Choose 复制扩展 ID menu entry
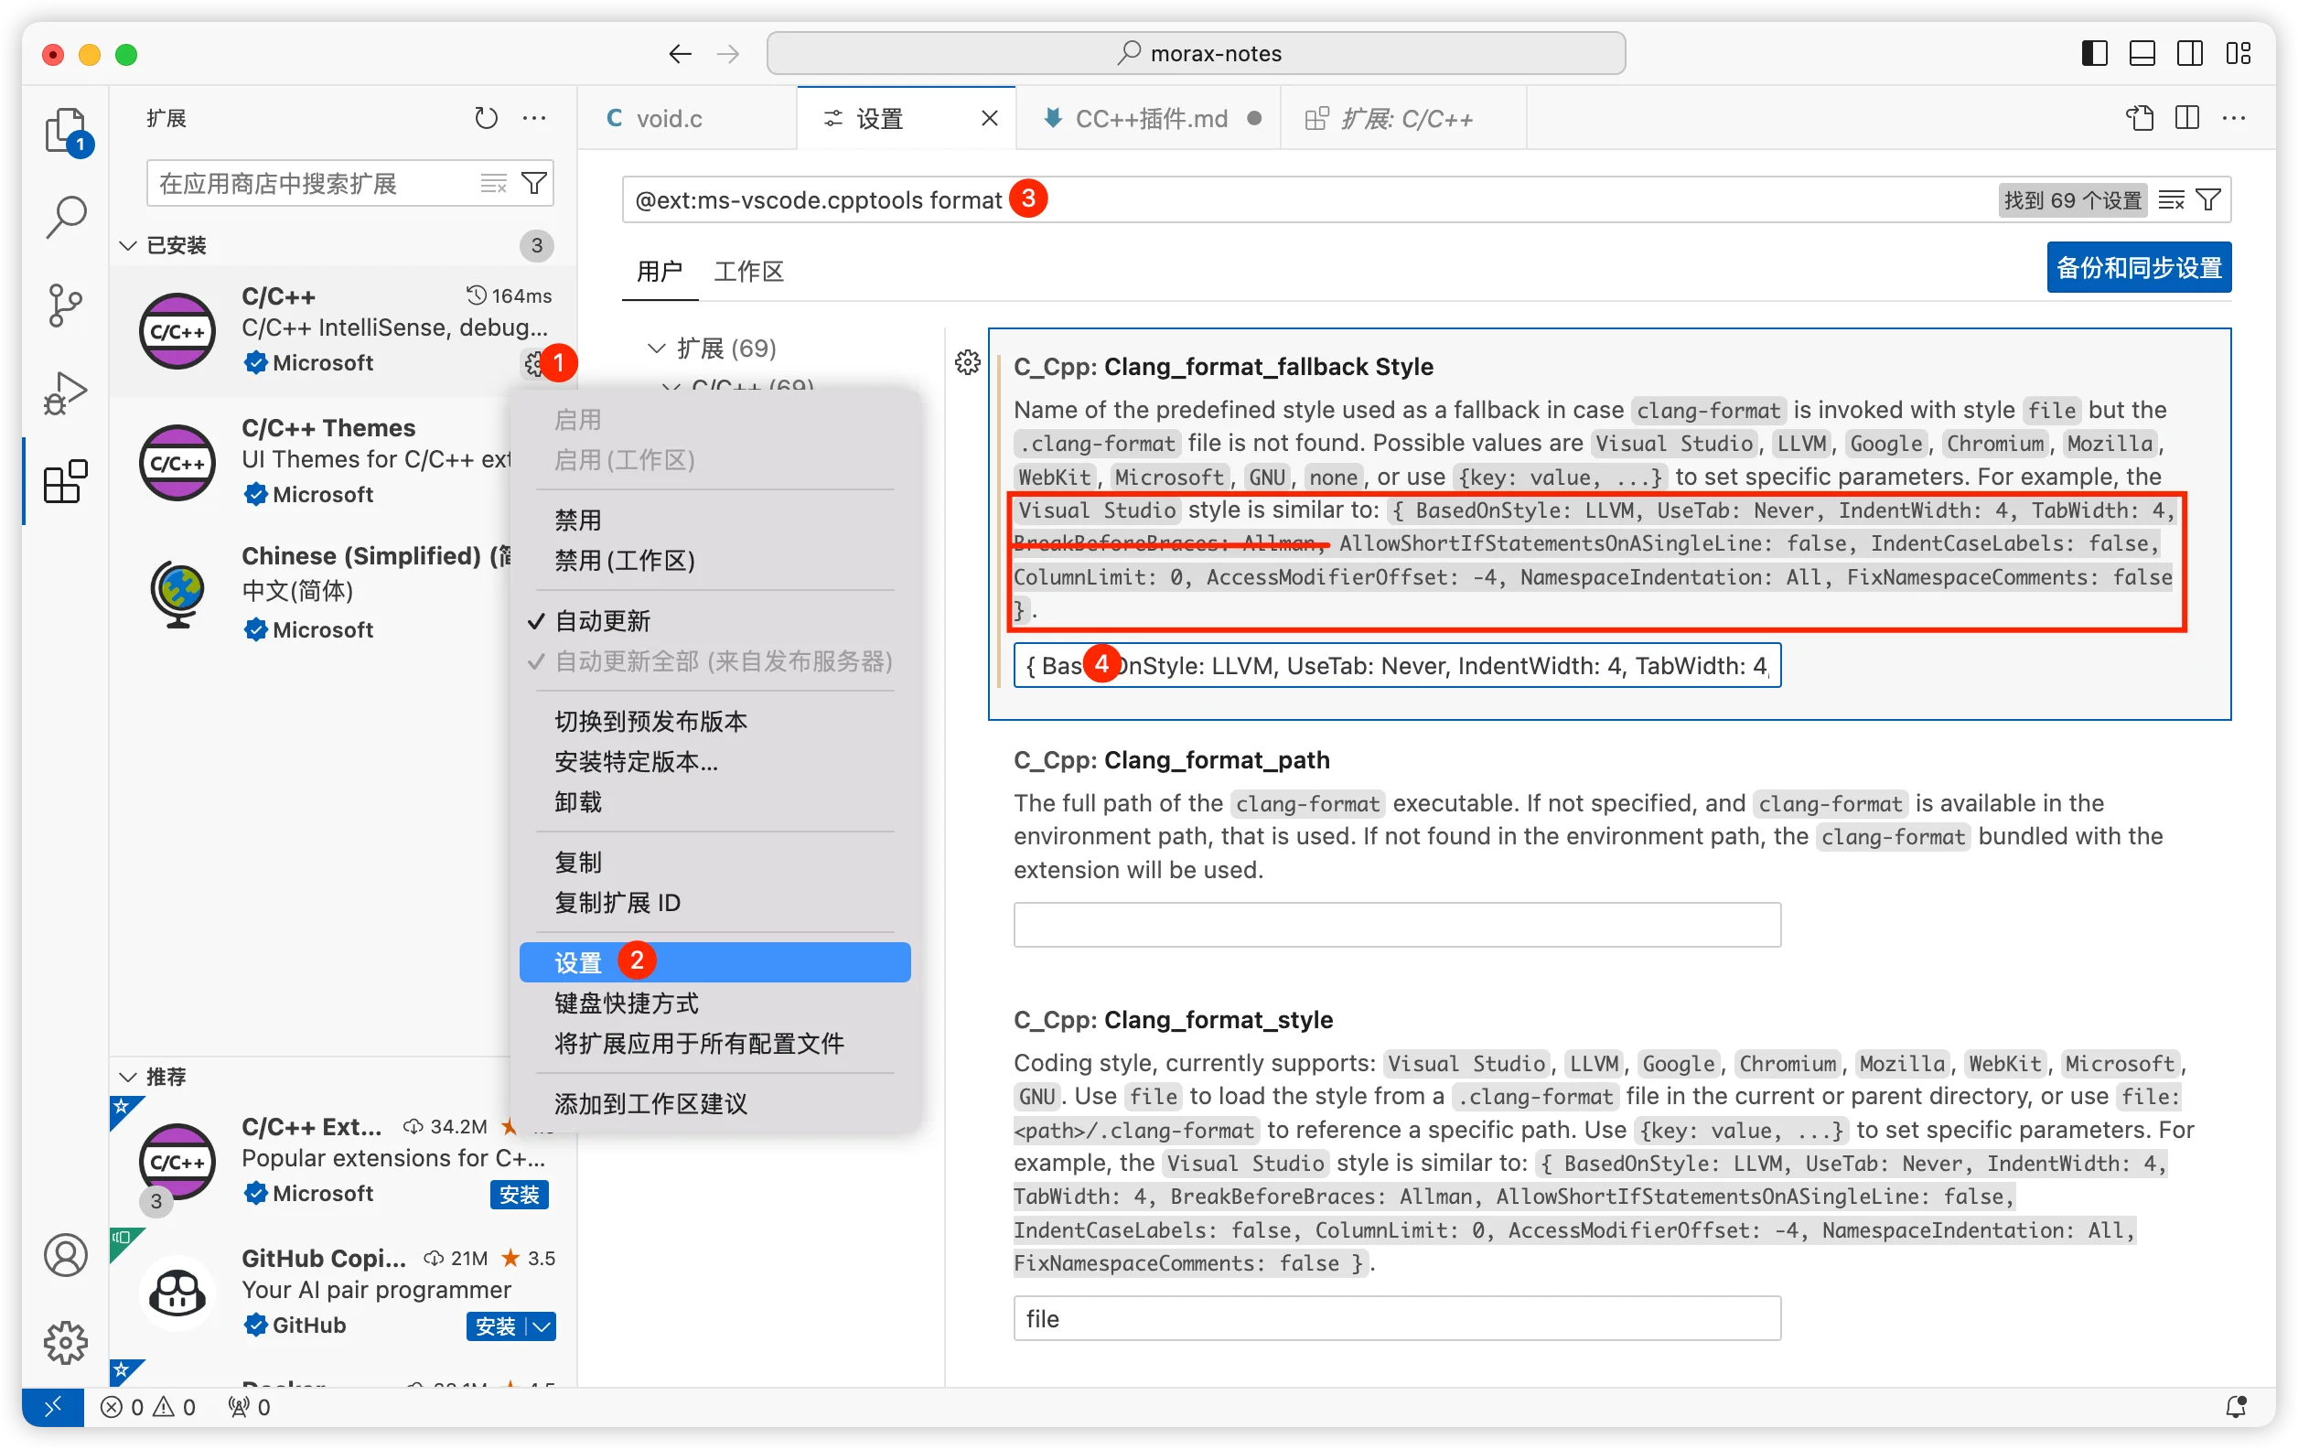This screenshot has height=1449, width=2298. point(714,903)
